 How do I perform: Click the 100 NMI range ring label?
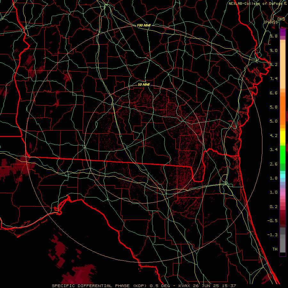tap(144, 25)
